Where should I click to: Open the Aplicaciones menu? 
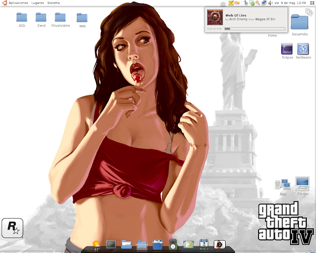(x=18, y=3)
